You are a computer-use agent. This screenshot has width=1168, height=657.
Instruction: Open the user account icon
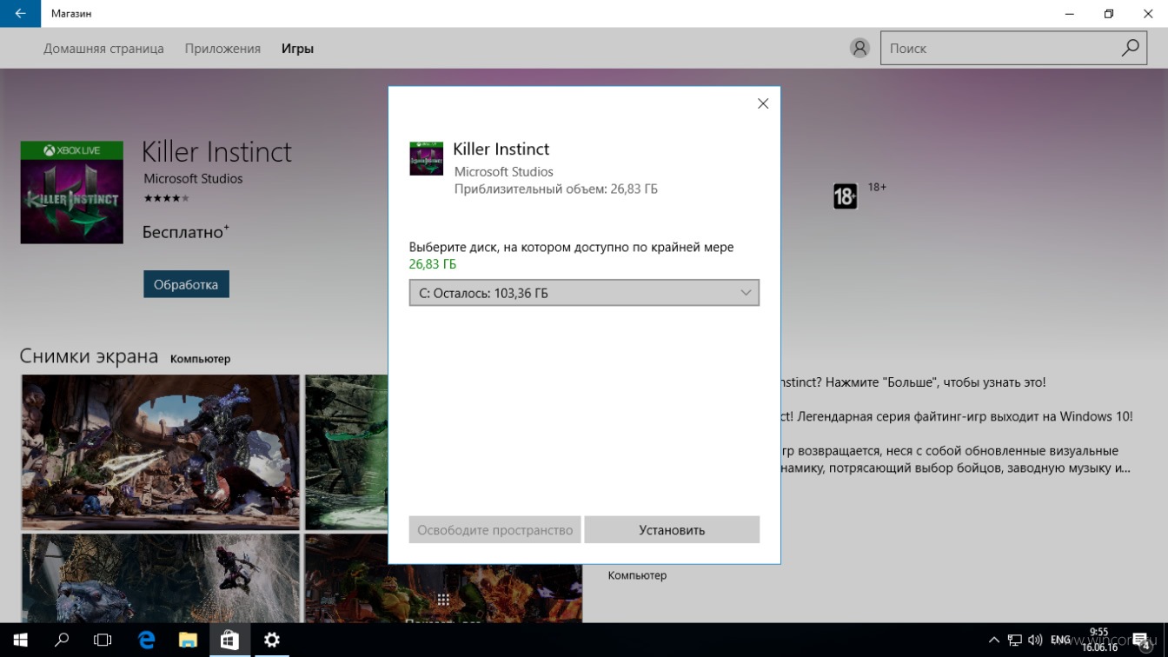(859, 49)
